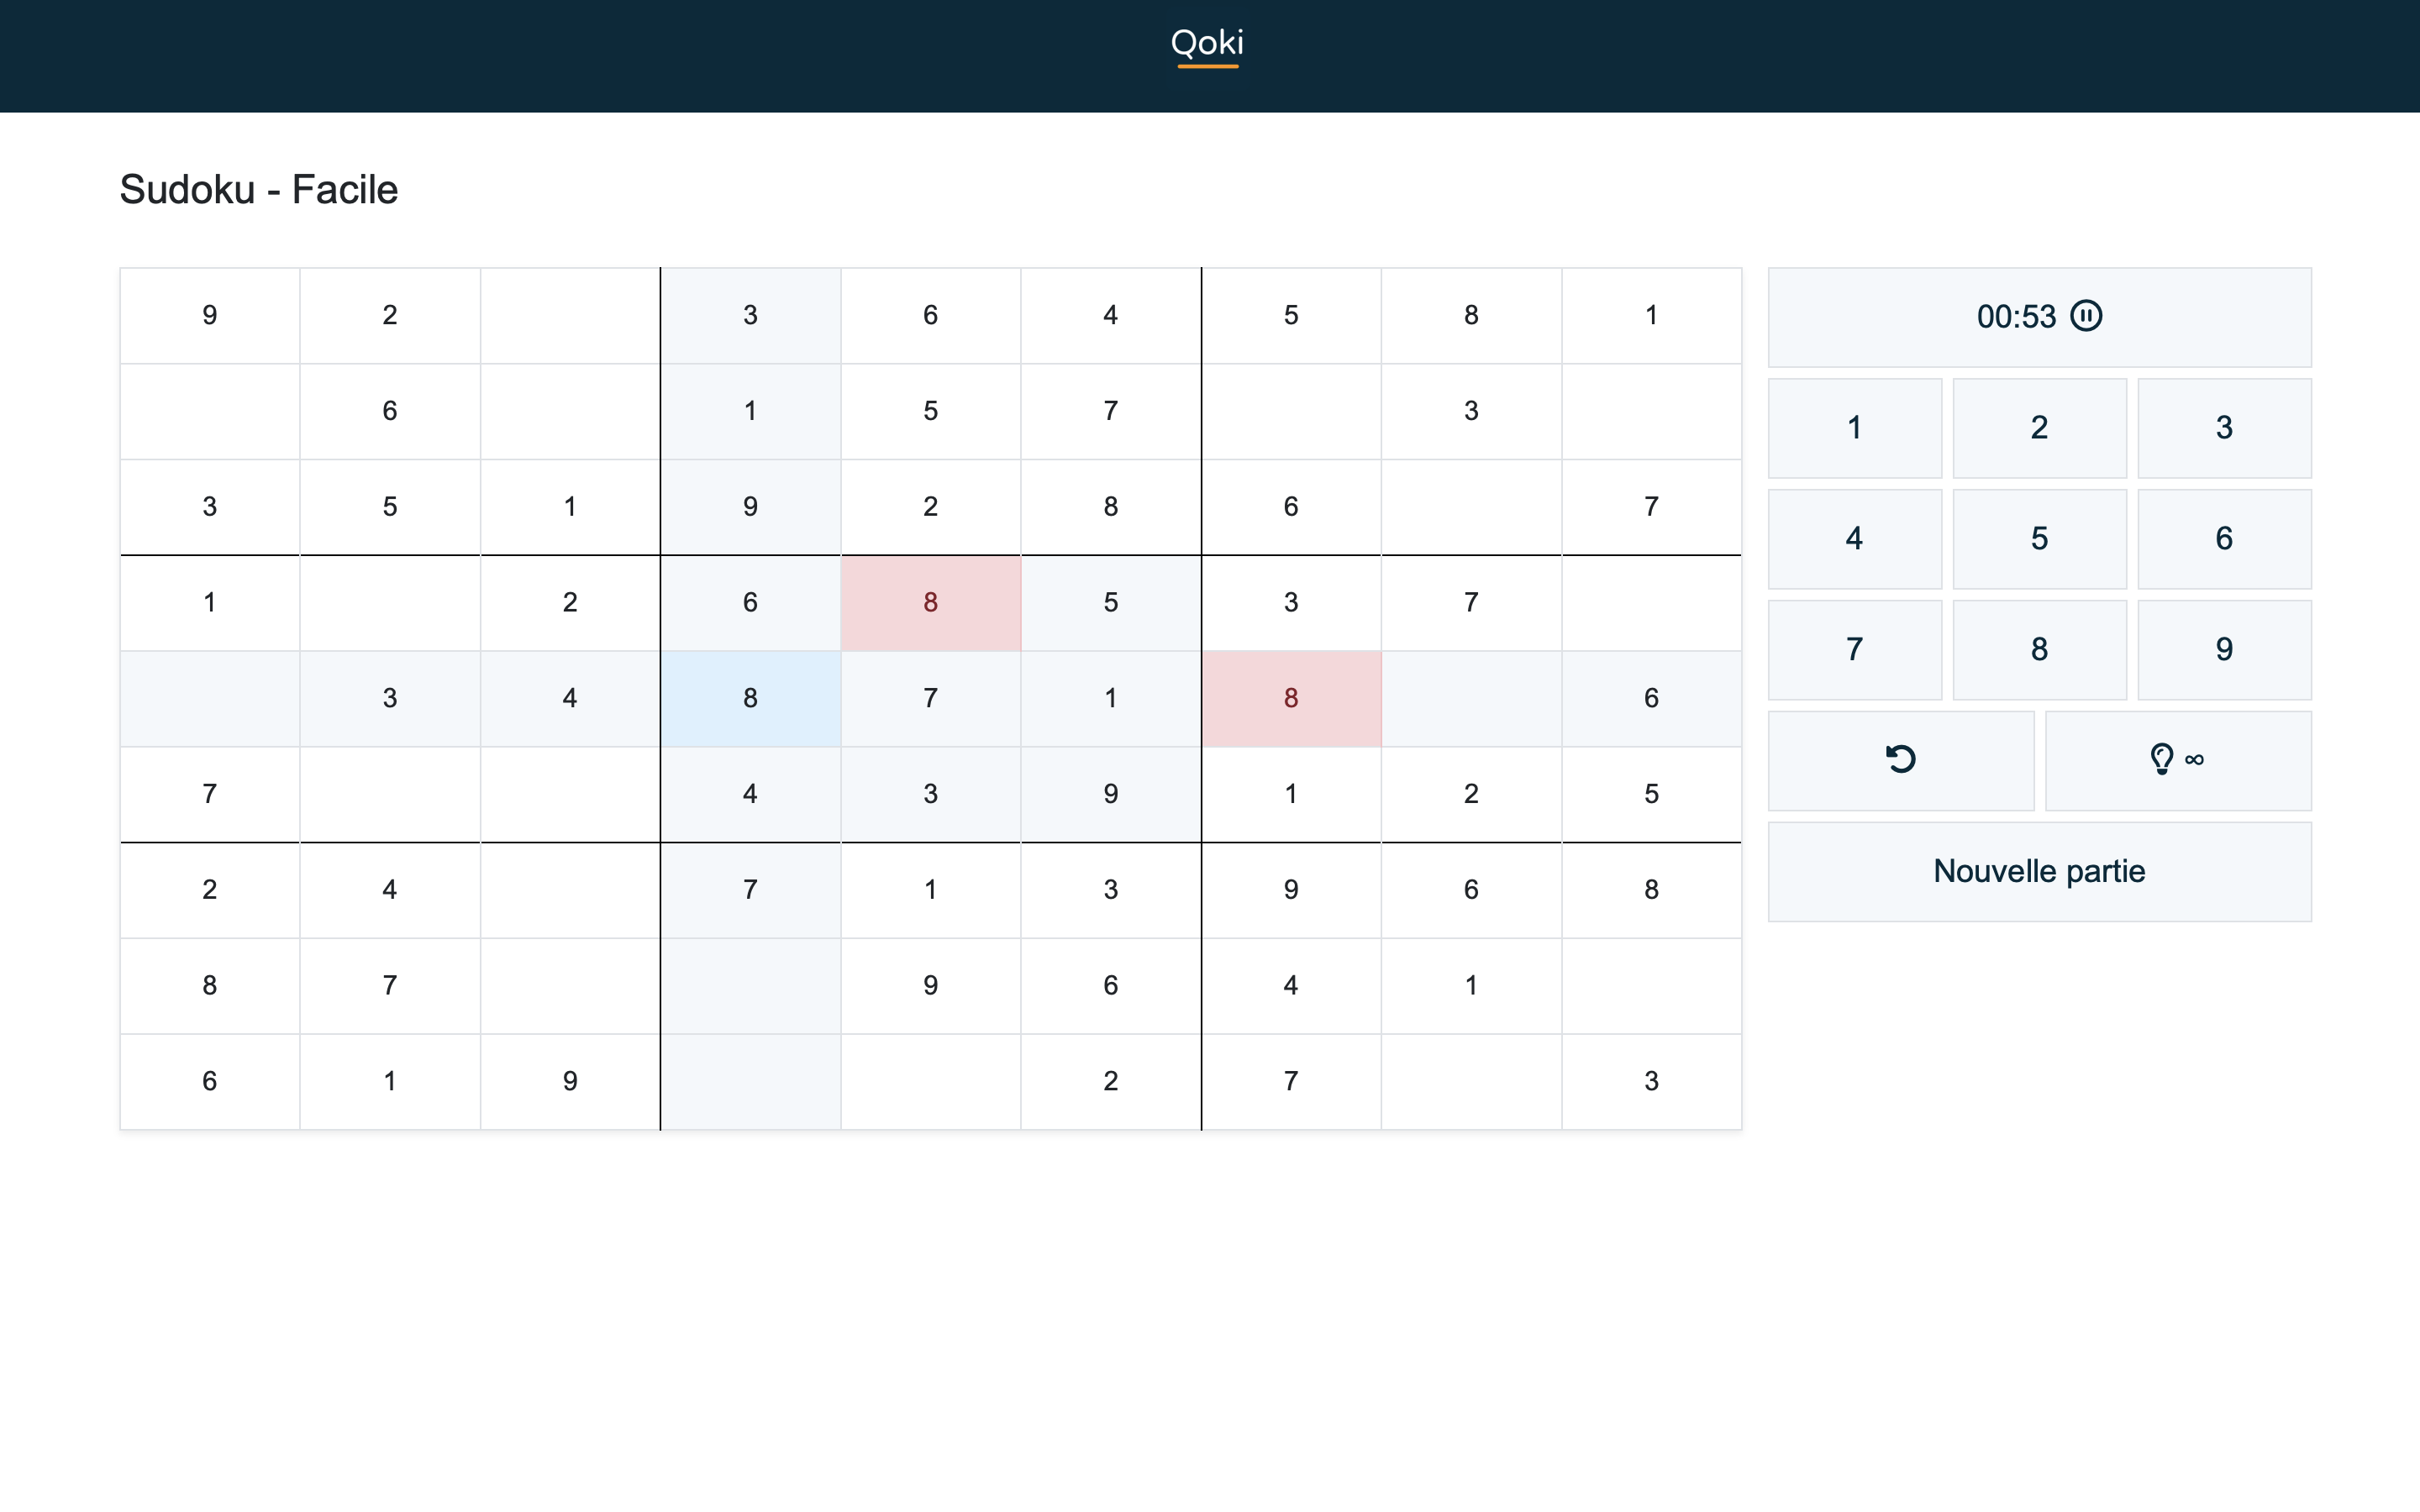Start a new game with Nouvelle partie
2420x1512 pixels.
pyautogui.click(x=2039, y=871)
